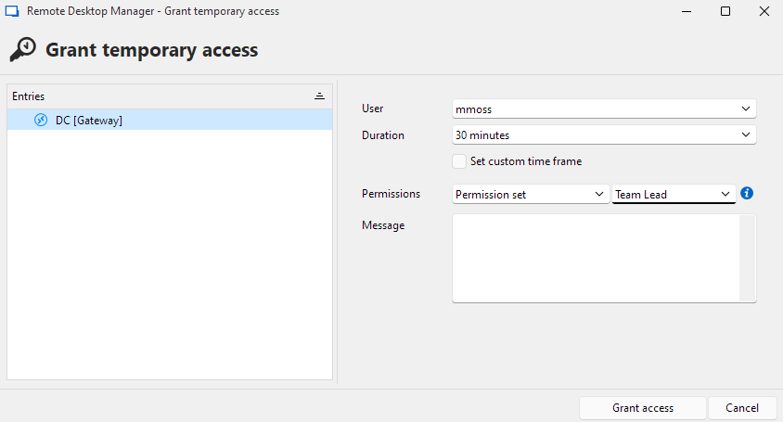Image resolution: width=783 pixels, height=422 pixels.
Task: Enable the Set custom time frame checkbox
Action: coord(459,161)
